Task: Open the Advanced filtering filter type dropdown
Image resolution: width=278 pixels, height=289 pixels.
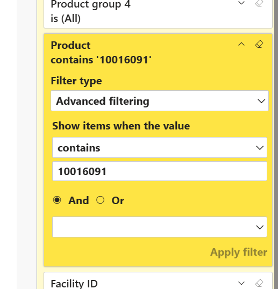Action: (x=160, y=101)
